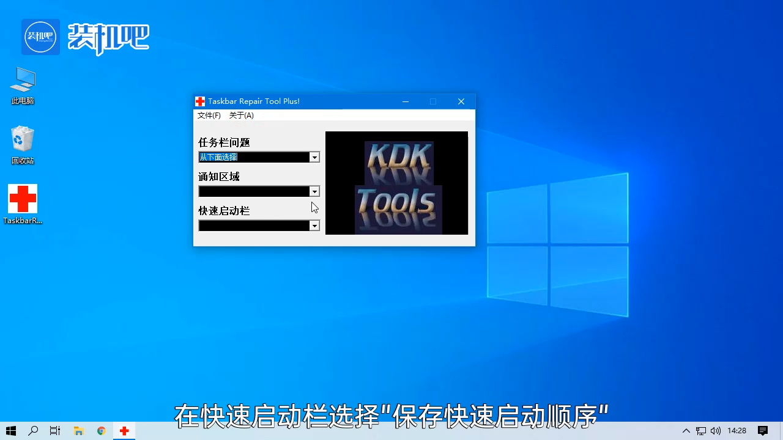783x440 pixels.
Task: Click the volume icon in the system tray
Action: (x=715, y=431)
